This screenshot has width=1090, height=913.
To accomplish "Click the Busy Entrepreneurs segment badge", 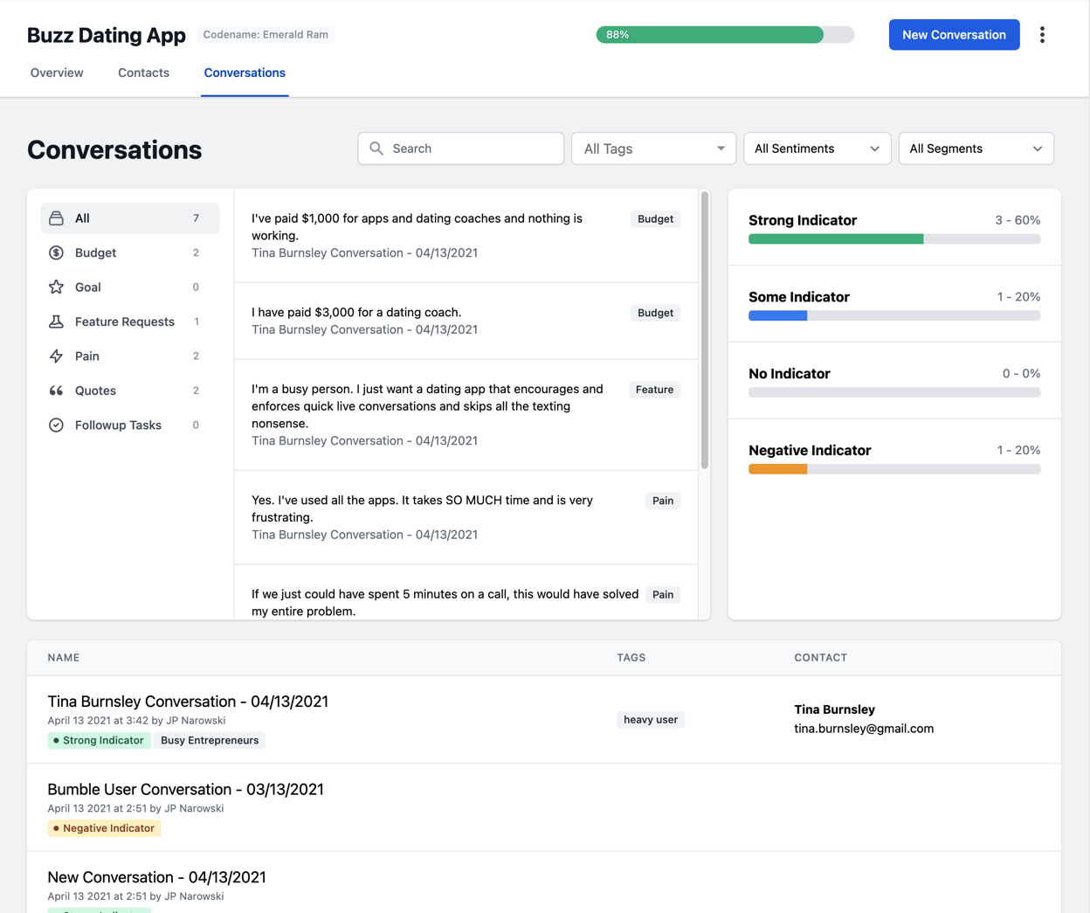I will coord(210,740).
